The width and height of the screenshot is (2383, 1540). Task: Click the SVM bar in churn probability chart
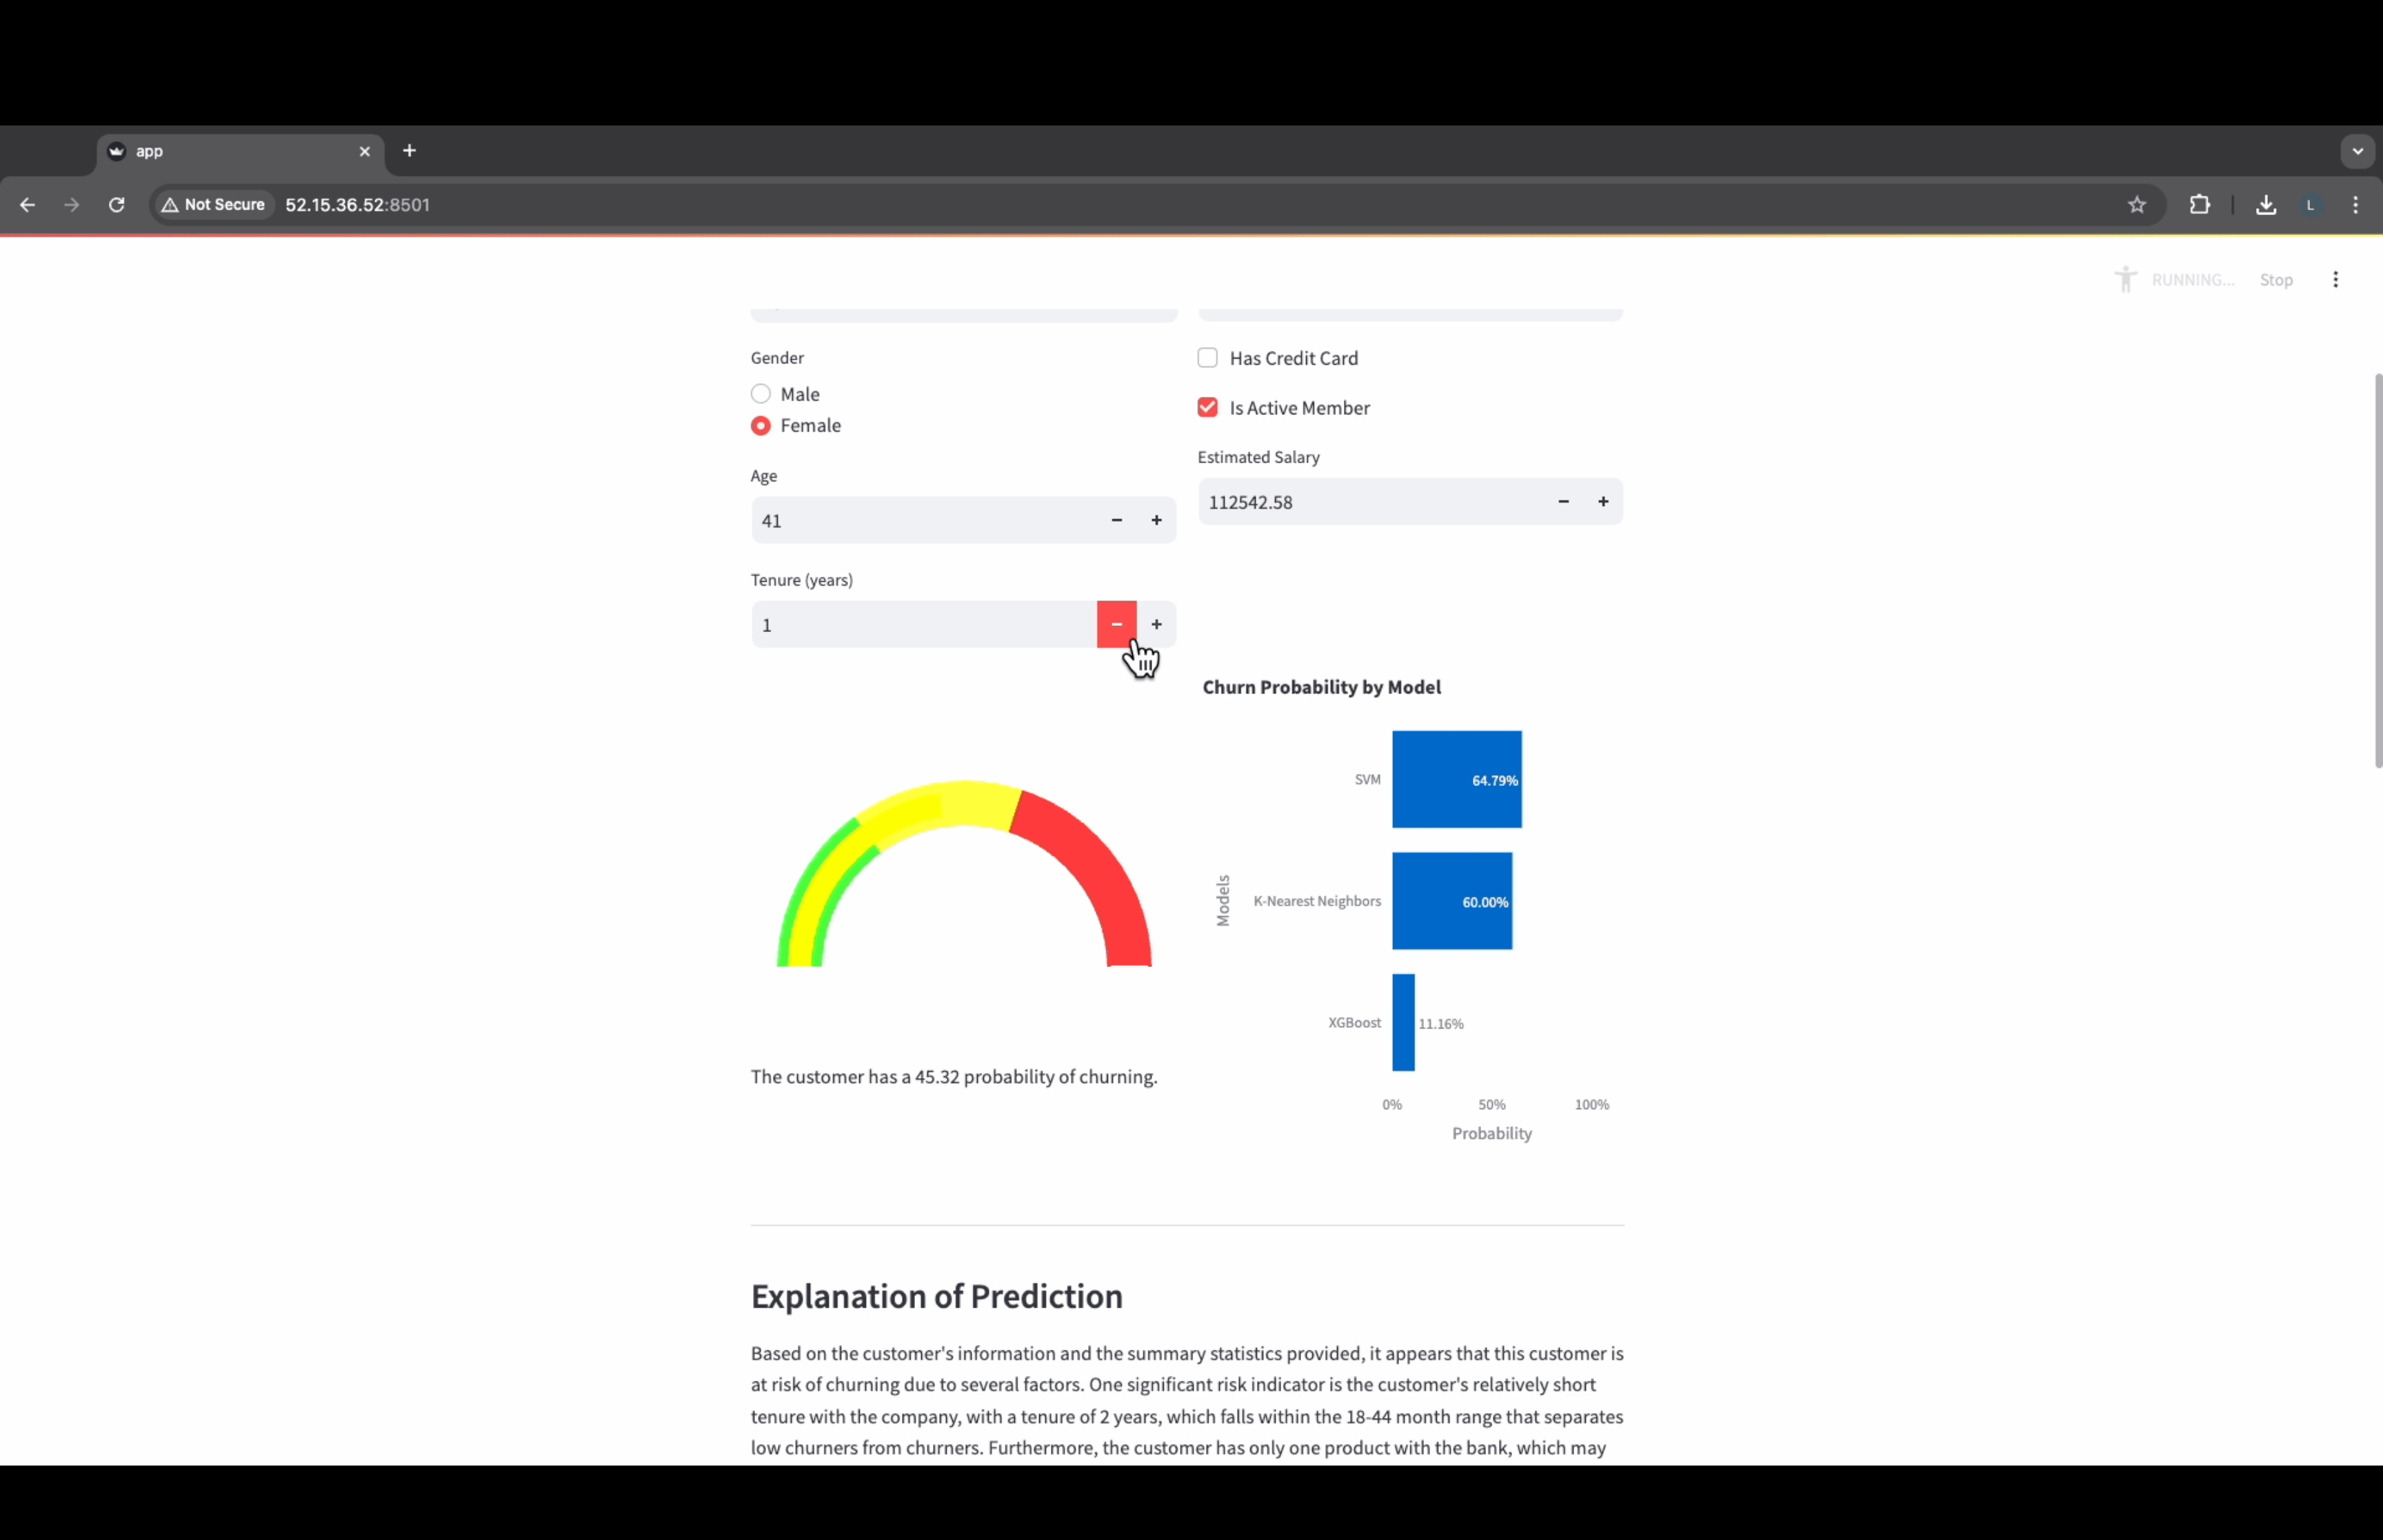[x=1456, y=778]
